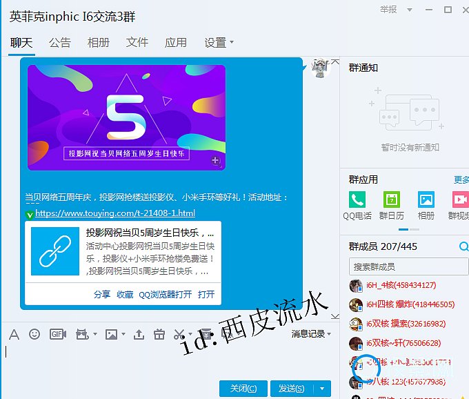Open the font style tool (A icon)

tap(14, 334)
